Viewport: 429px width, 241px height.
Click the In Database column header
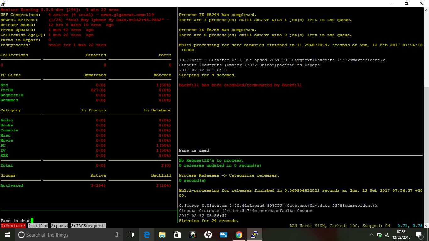(157, 110)
